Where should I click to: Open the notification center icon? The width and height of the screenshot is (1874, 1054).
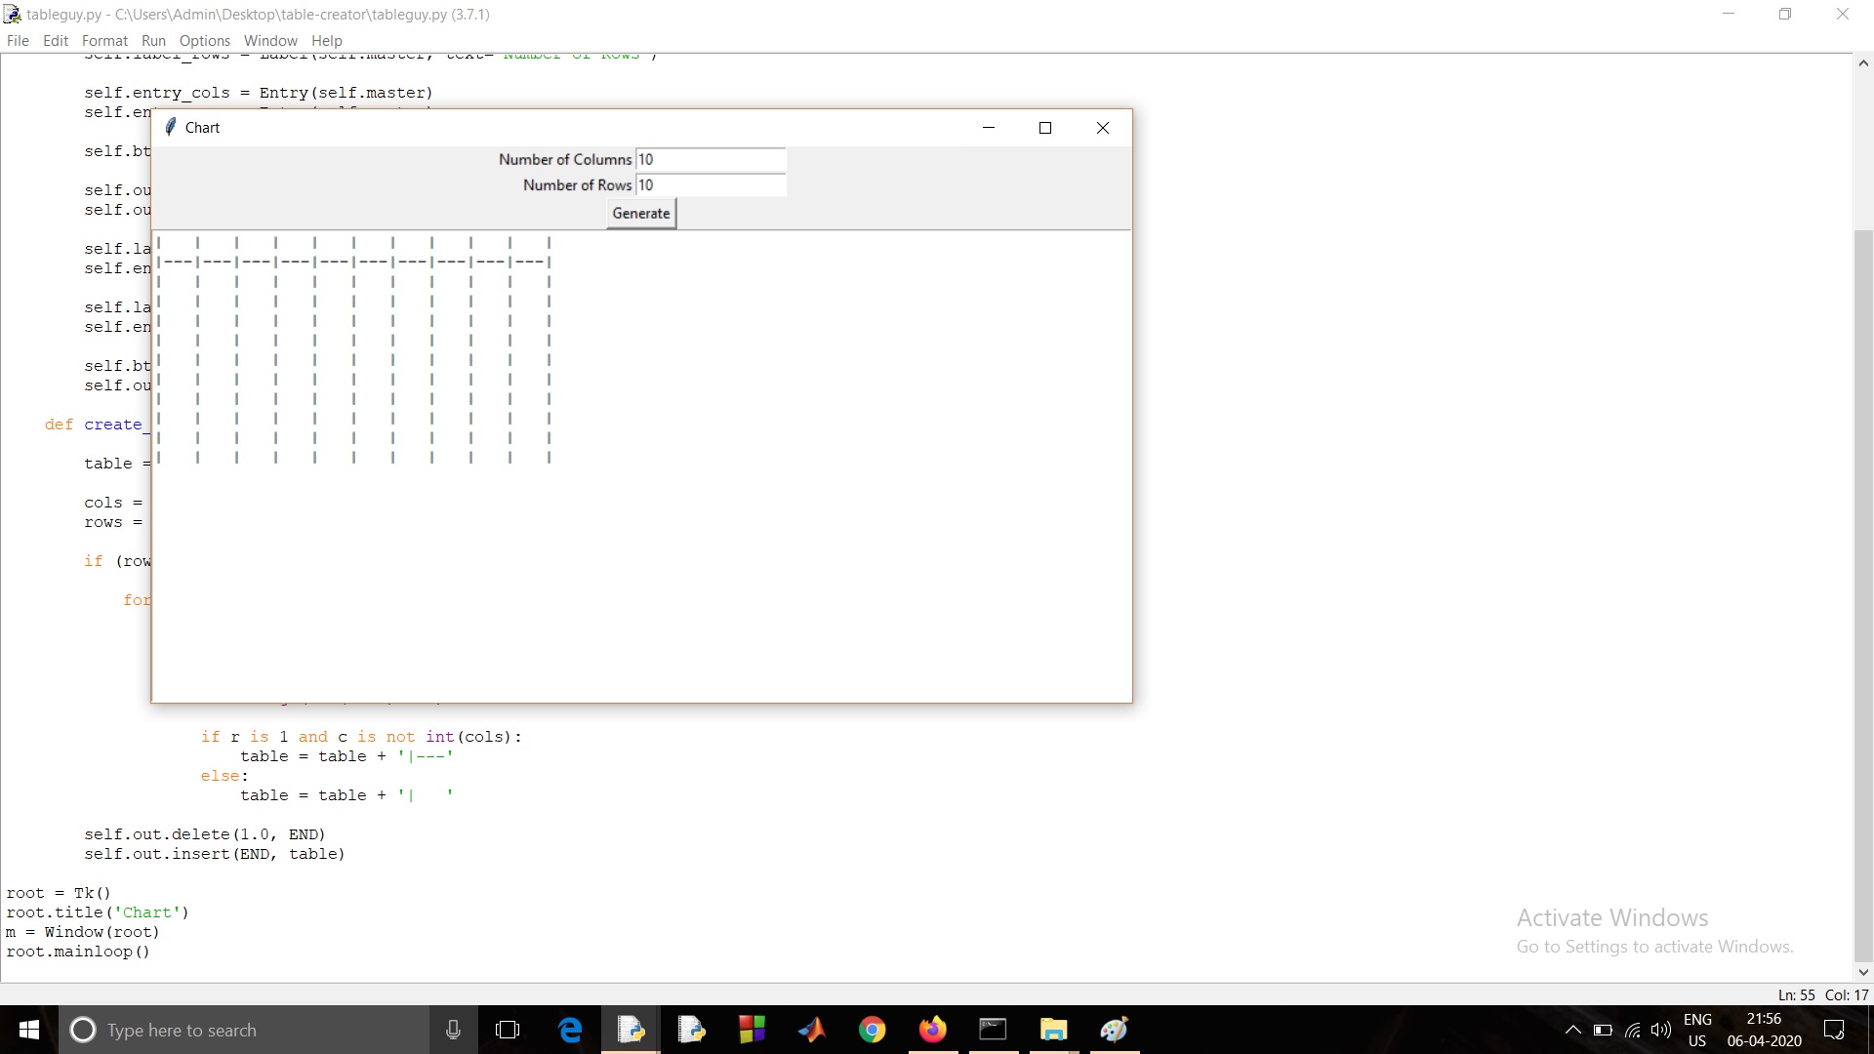tap(1834, 1030)
